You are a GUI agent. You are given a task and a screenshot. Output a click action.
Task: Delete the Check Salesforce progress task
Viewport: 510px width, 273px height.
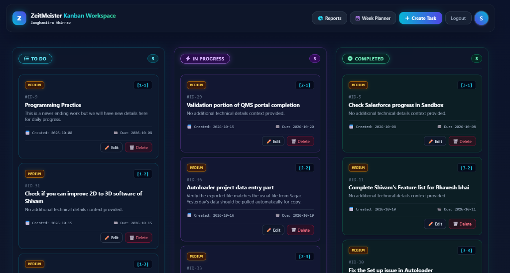462,141
